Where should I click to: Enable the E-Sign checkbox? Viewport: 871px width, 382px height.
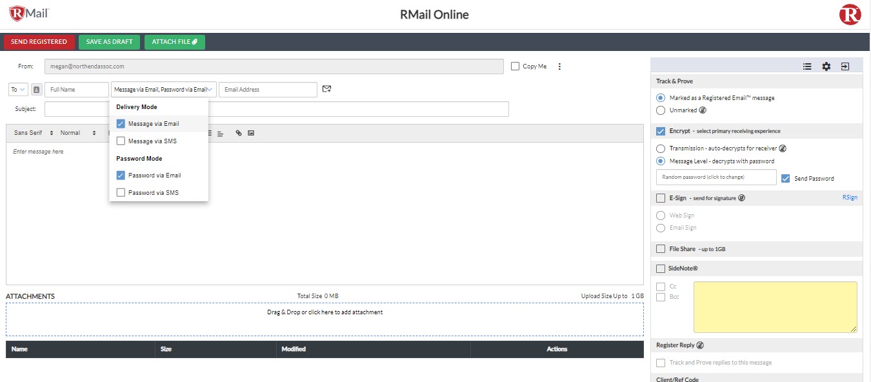(x=661, y=198)
